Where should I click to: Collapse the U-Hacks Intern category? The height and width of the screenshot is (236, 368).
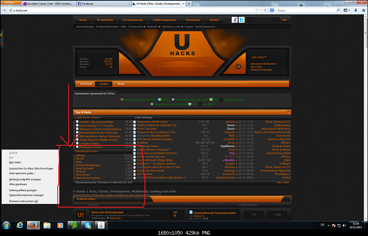click(x=286, y=199)
